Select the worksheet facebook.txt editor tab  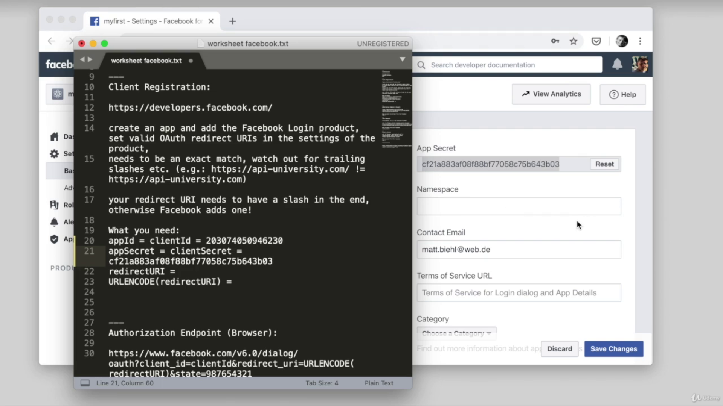tap(146, 61)
